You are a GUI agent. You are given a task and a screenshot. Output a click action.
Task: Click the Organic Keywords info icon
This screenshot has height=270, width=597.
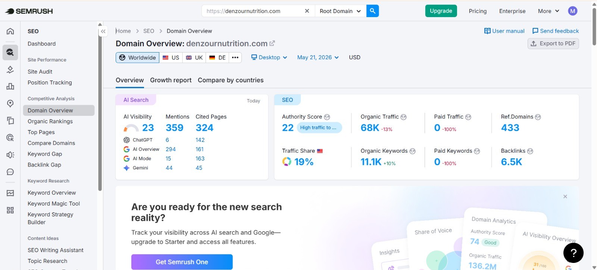click(x=412, y=151)
